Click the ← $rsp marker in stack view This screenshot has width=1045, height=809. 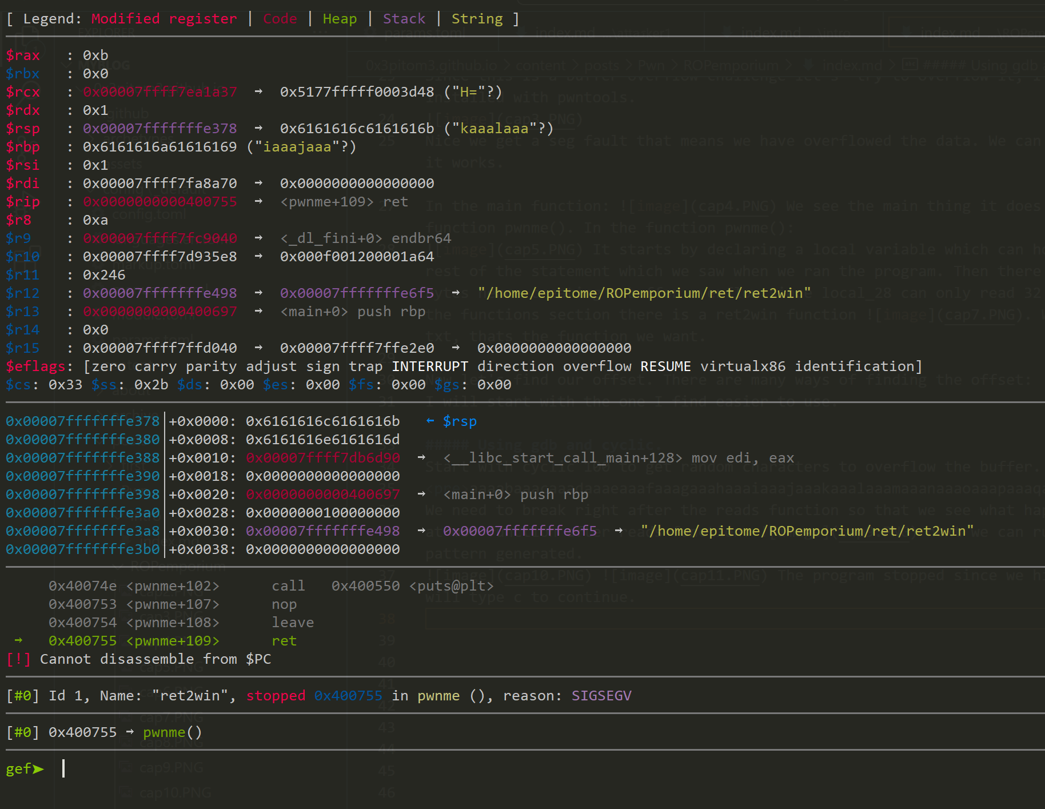(x=452, y=421)
